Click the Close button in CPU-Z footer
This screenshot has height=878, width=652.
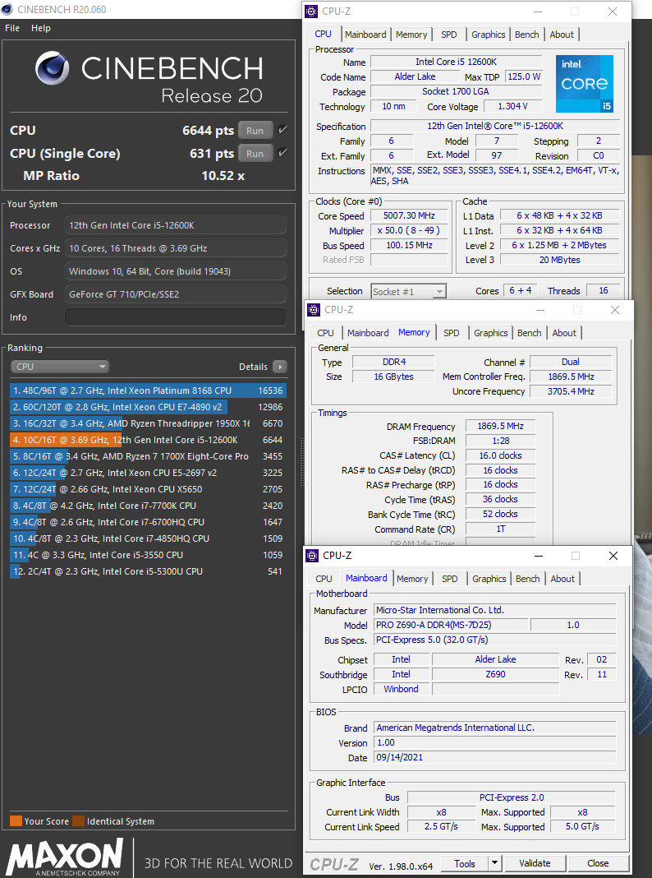598,863
